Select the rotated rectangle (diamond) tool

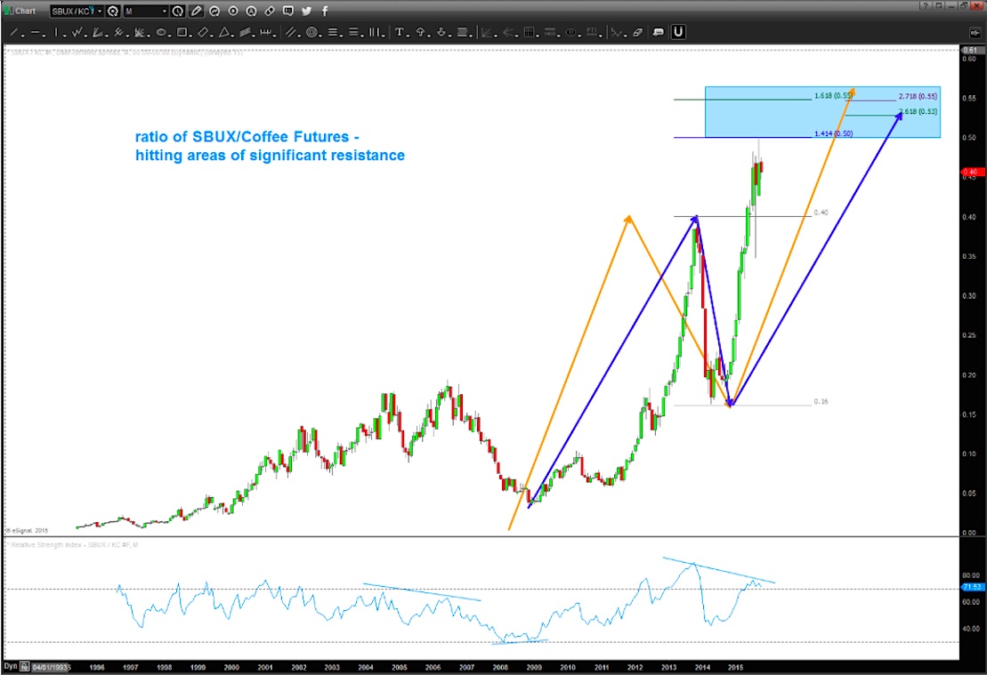click(203, 32)
